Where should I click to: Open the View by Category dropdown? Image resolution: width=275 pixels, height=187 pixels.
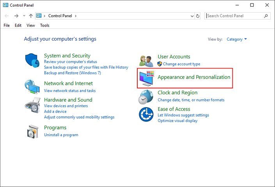(x=237, y=39)
